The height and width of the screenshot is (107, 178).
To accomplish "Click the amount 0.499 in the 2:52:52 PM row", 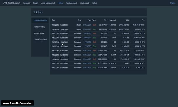I will [x=114, y=46].
